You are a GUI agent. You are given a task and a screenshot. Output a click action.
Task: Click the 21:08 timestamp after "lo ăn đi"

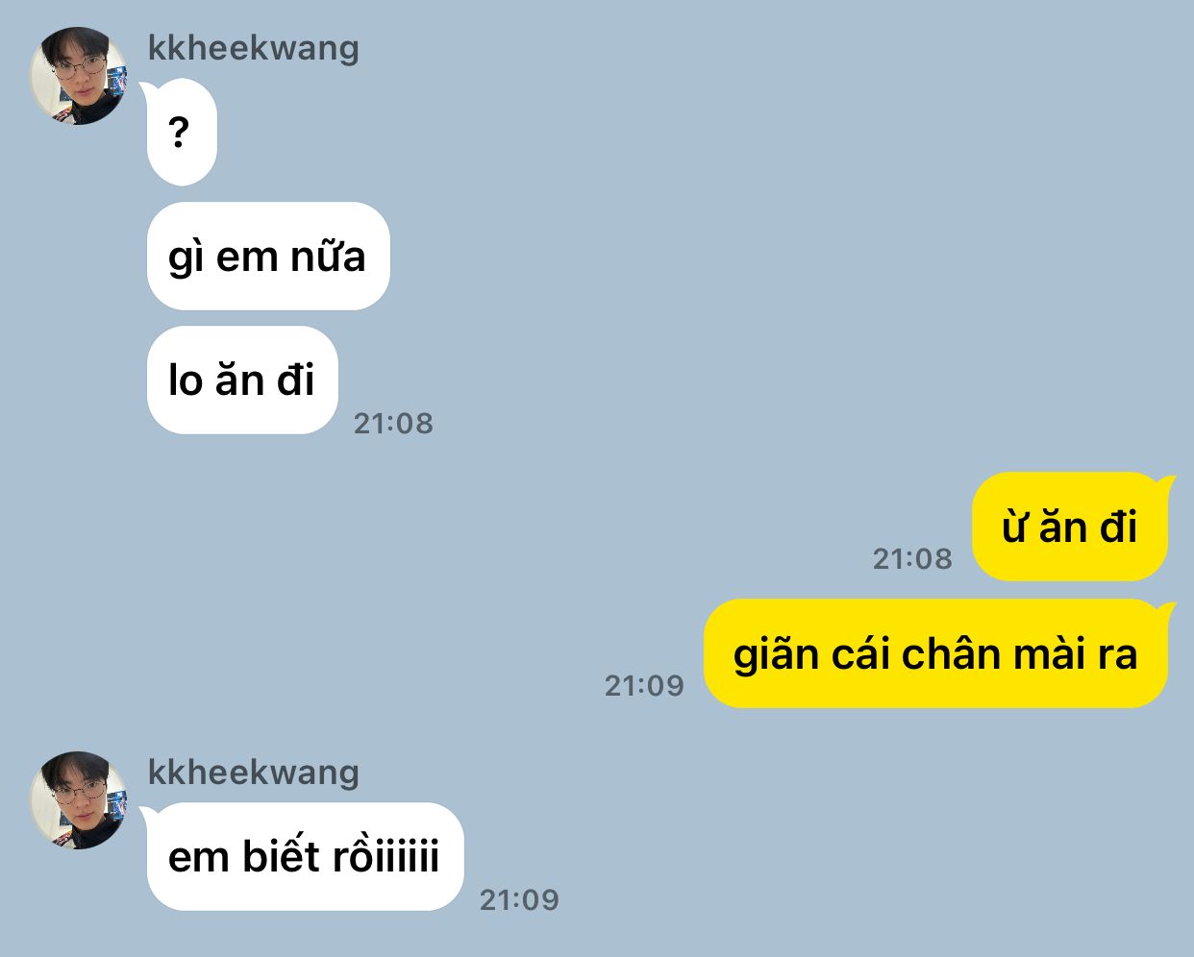point(393,424)
